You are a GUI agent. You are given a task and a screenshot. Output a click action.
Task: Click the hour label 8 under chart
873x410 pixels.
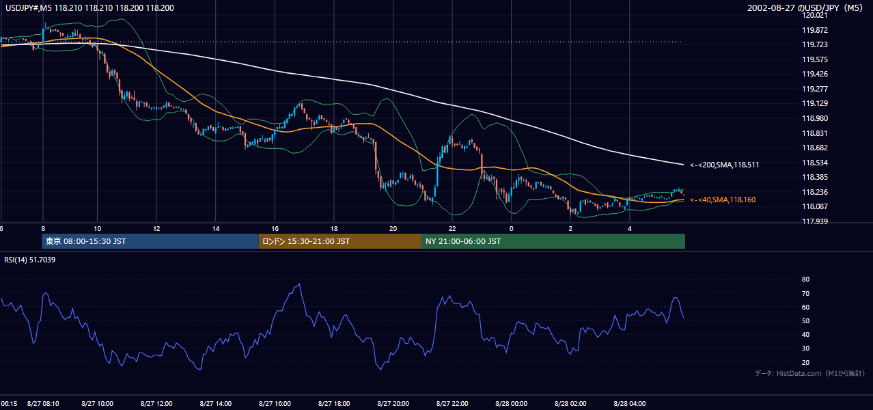[43, 229]
